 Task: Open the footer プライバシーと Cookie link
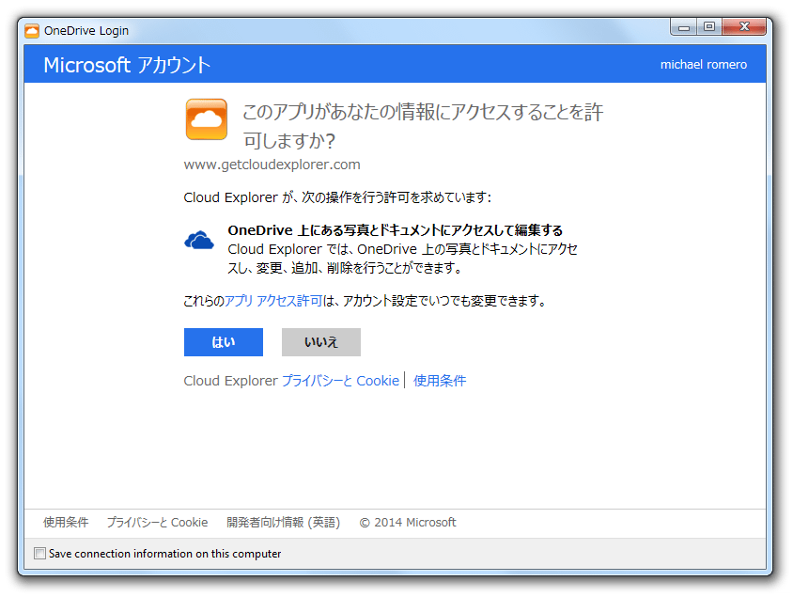click(157, 522)
